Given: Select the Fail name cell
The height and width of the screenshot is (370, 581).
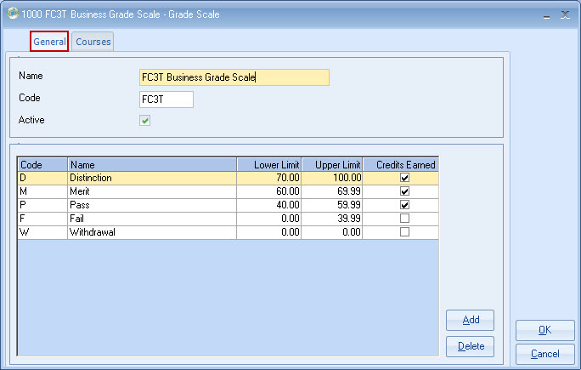Looking at the screenshot, I should (x=152, y=219).
